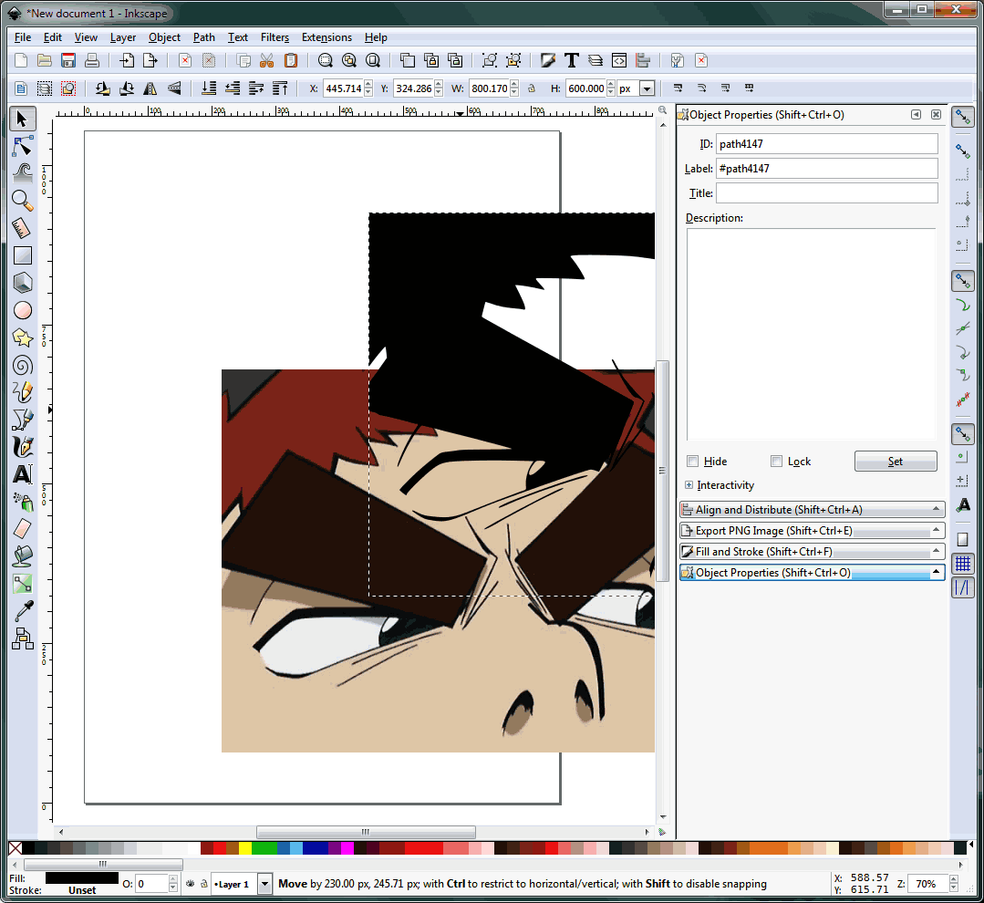984x903 pixels.
Task: Increase the X position stepper
Action: tap(368, 85)
